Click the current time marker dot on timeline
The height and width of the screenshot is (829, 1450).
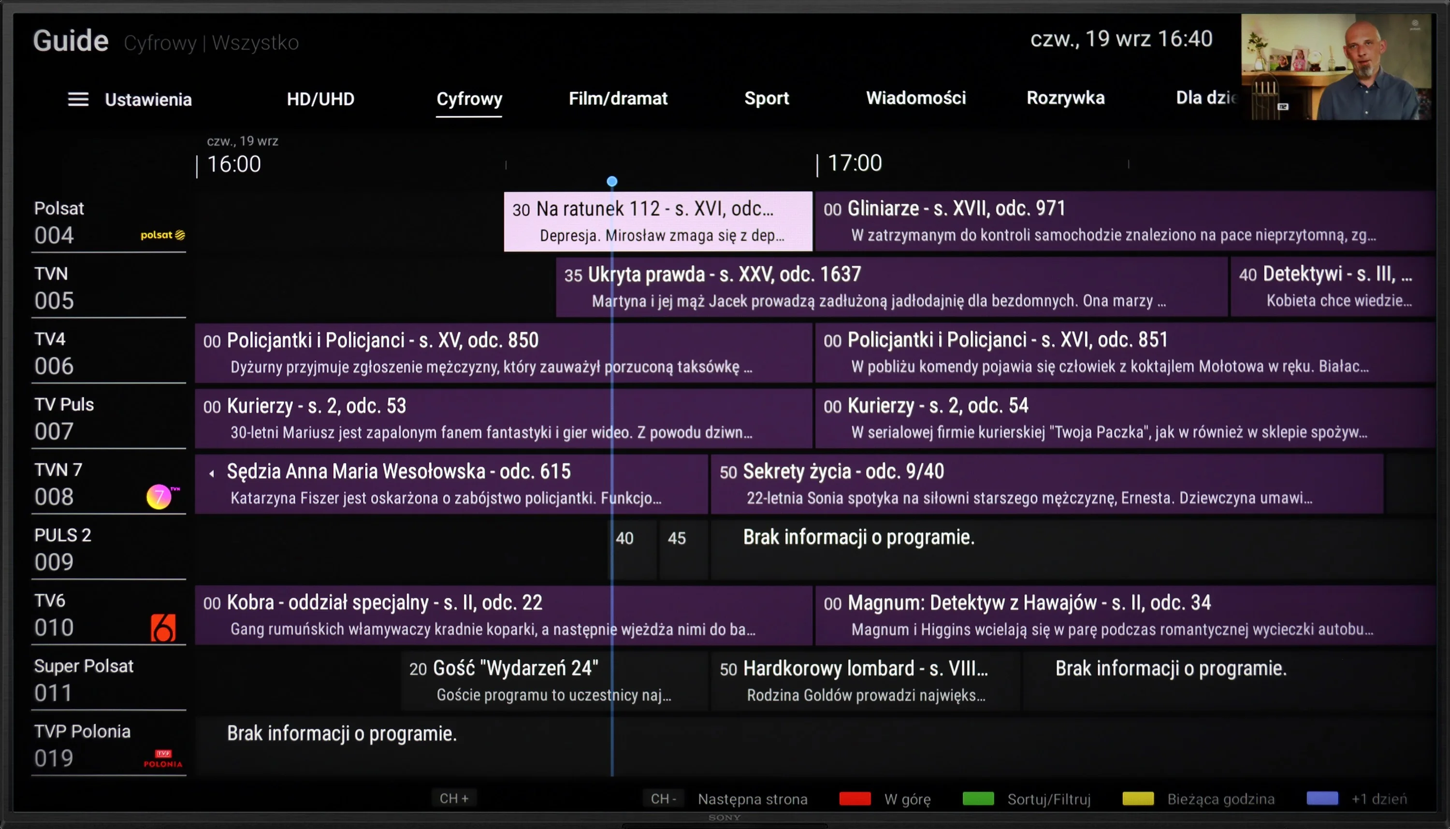612,182
